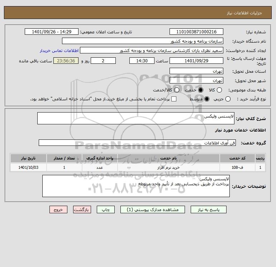
Task: Click the ایجاد کننده درخواست field
Action: click(x=152, y=50)
